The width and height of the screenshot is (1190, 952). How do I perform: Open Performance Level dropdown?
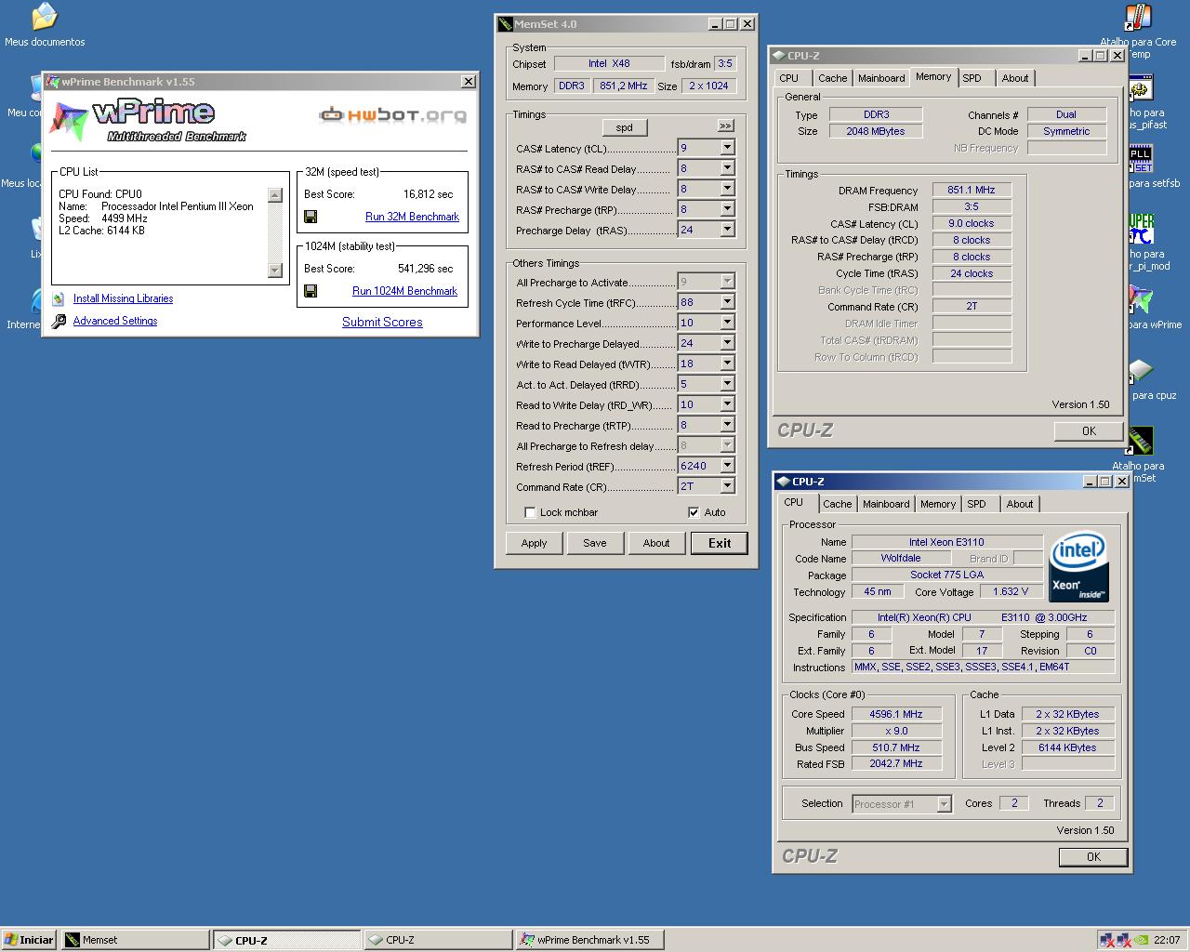click(727, 323)
